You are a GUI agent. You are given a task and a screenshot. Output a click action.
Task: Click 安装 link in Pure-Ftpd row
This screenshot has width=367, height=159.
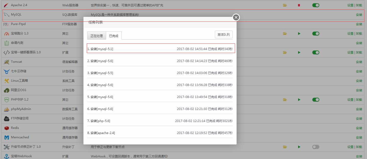359,24
